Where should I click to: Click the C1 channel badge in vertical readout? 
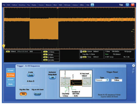(8, 52)
